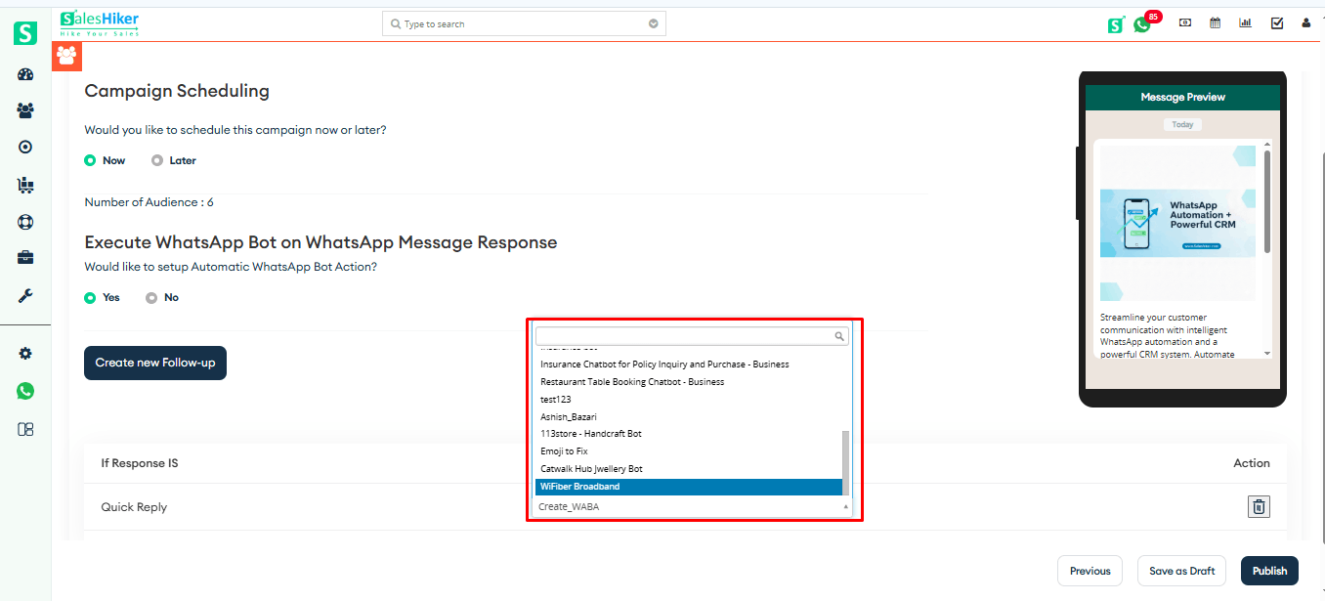Click the trash icon for Quick Reply row
Image resolution: width=1325 pixels, height=601 pixels.
point(1259,506)
